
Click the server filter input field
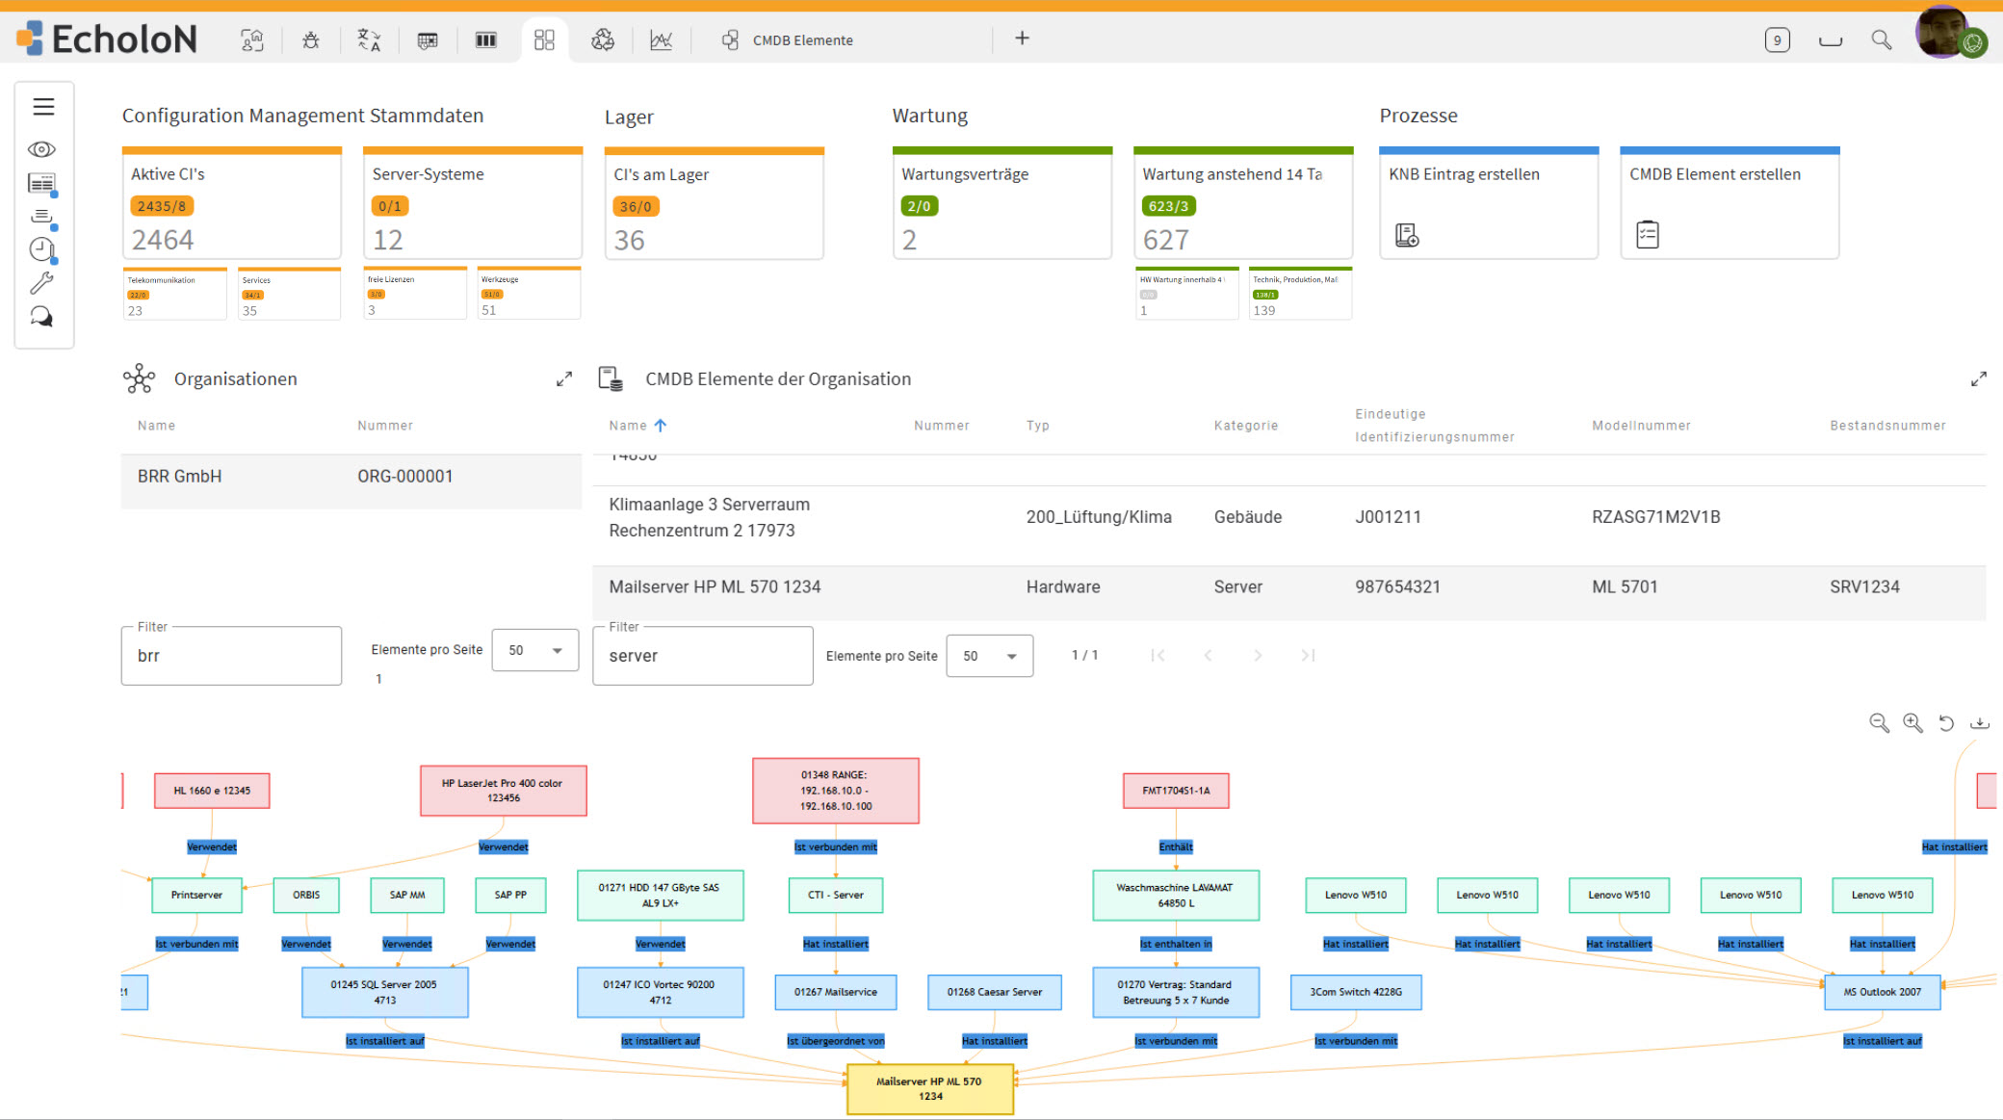[702, 656]
